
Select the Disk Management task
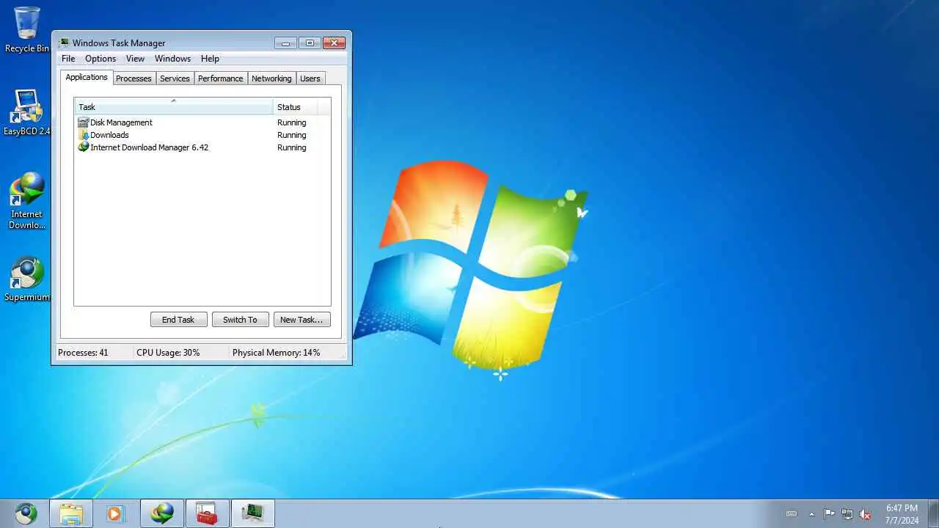(121, 122)
